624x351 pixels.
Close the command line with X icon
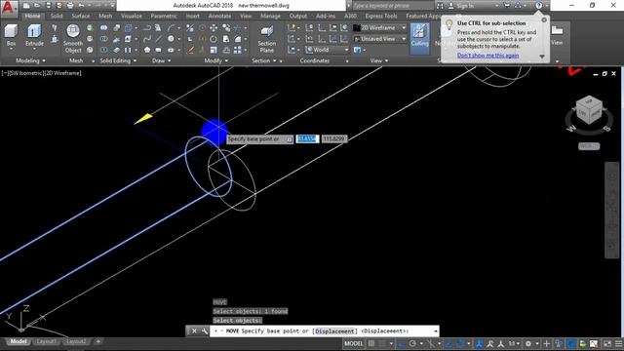[x=194, y=331]
